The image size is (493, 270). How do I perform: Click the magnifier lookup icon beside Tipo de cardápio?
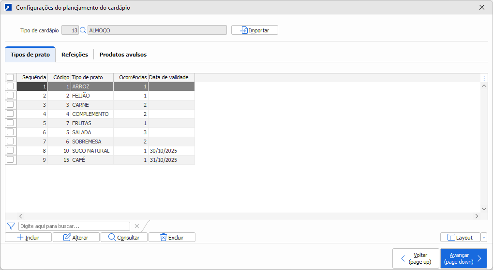tap(83, 30)
